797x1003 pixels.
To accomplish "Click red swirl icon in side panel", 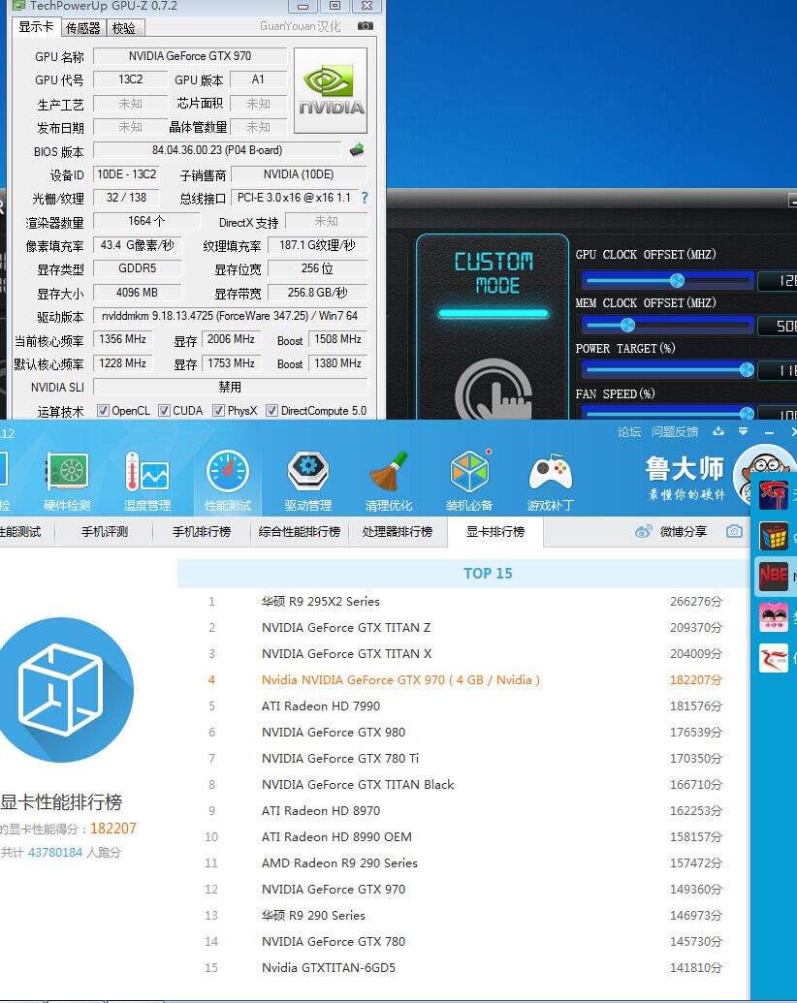I will (774, 658).
